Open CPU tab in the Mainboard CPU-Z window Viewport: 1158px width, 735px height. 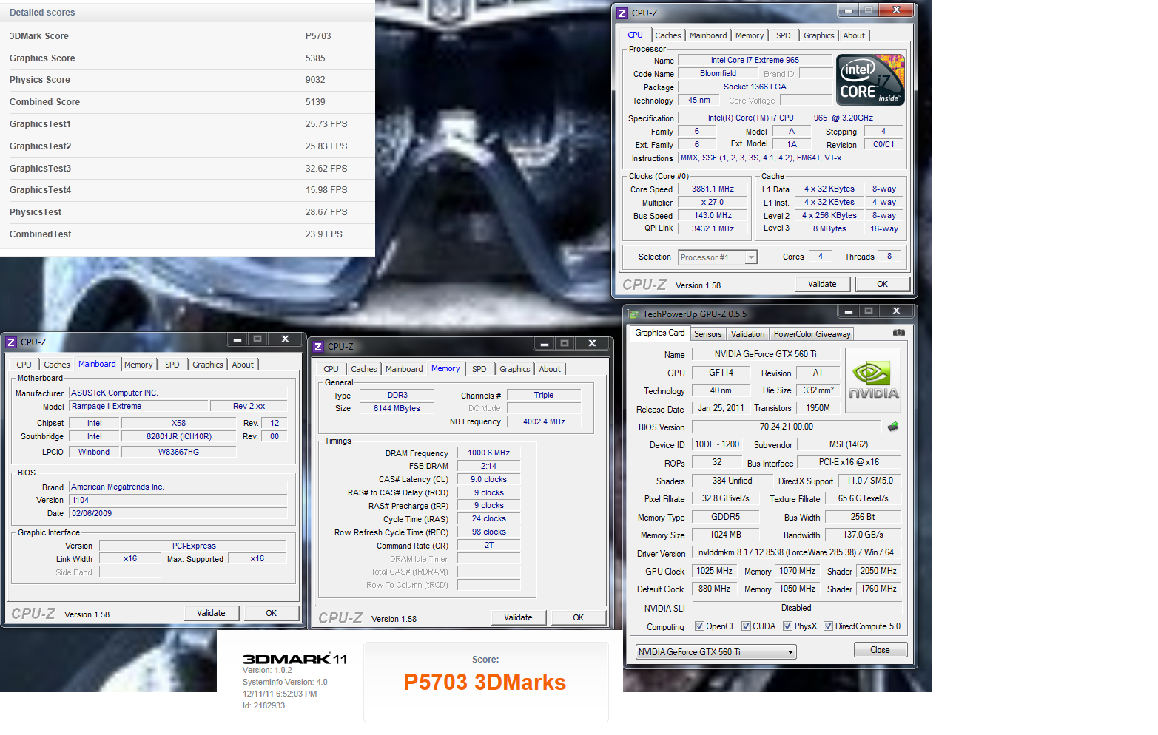tap(24, 365)
